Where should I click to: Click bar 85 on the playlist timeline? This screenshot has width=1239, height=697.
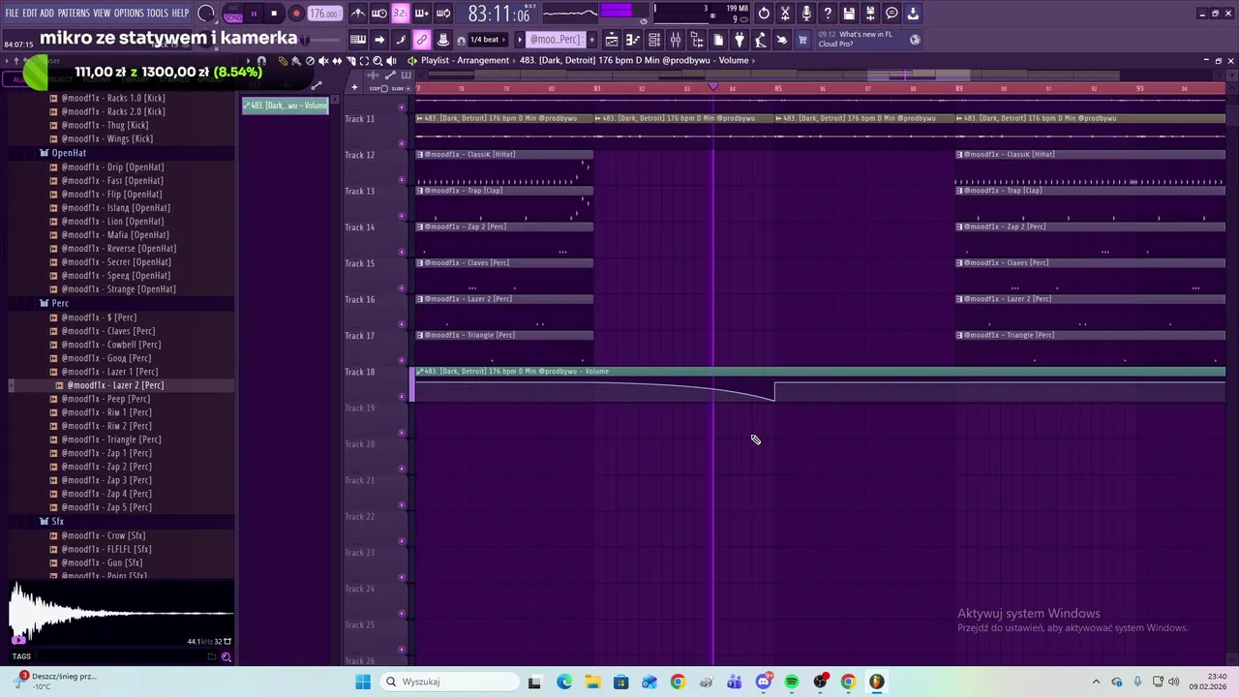tap(778, 88)
